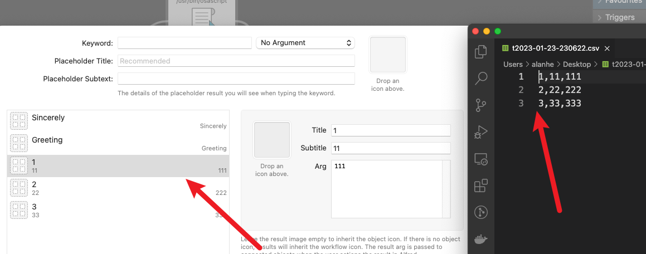Open the Git Graph icon in VS Code sidebar
This screenshot has width=646, height=254.
[481, 212]
